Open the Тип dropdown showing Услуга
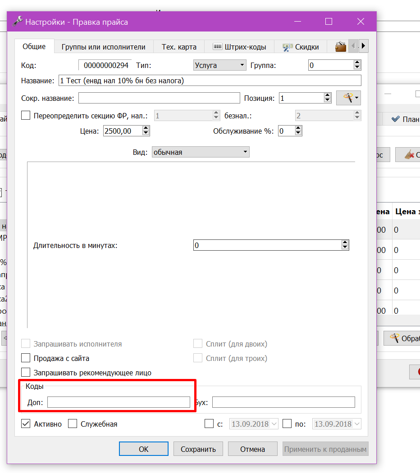 pyautogui.click(x=219, y=65)
